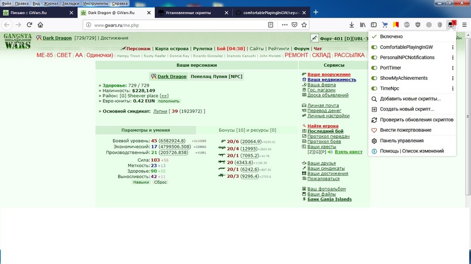Open the Банк Ganja Islands link

330,199
